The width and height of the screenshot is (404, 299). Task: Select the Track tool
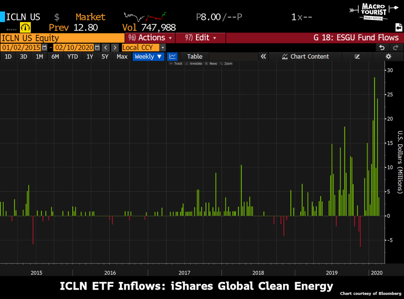(176, 63)
